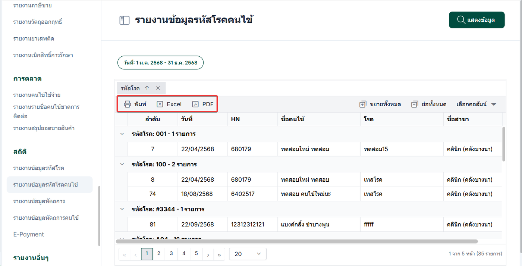Go to the next page arrow

tap(208, 254)
